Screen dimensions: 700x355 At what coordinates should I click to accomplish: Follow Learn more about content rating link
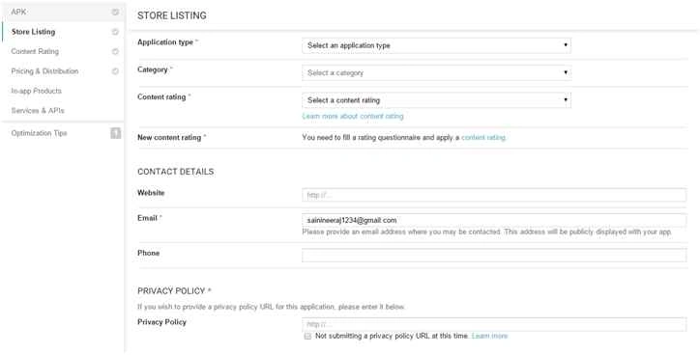(353, 116)
